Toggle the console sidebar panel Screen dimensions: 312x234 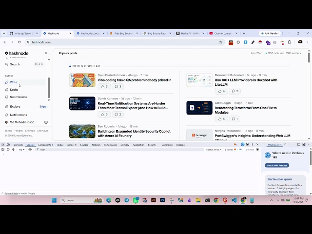click(x=3, y=150)
